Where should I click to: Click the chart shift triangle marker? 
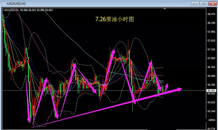[165, 9]
